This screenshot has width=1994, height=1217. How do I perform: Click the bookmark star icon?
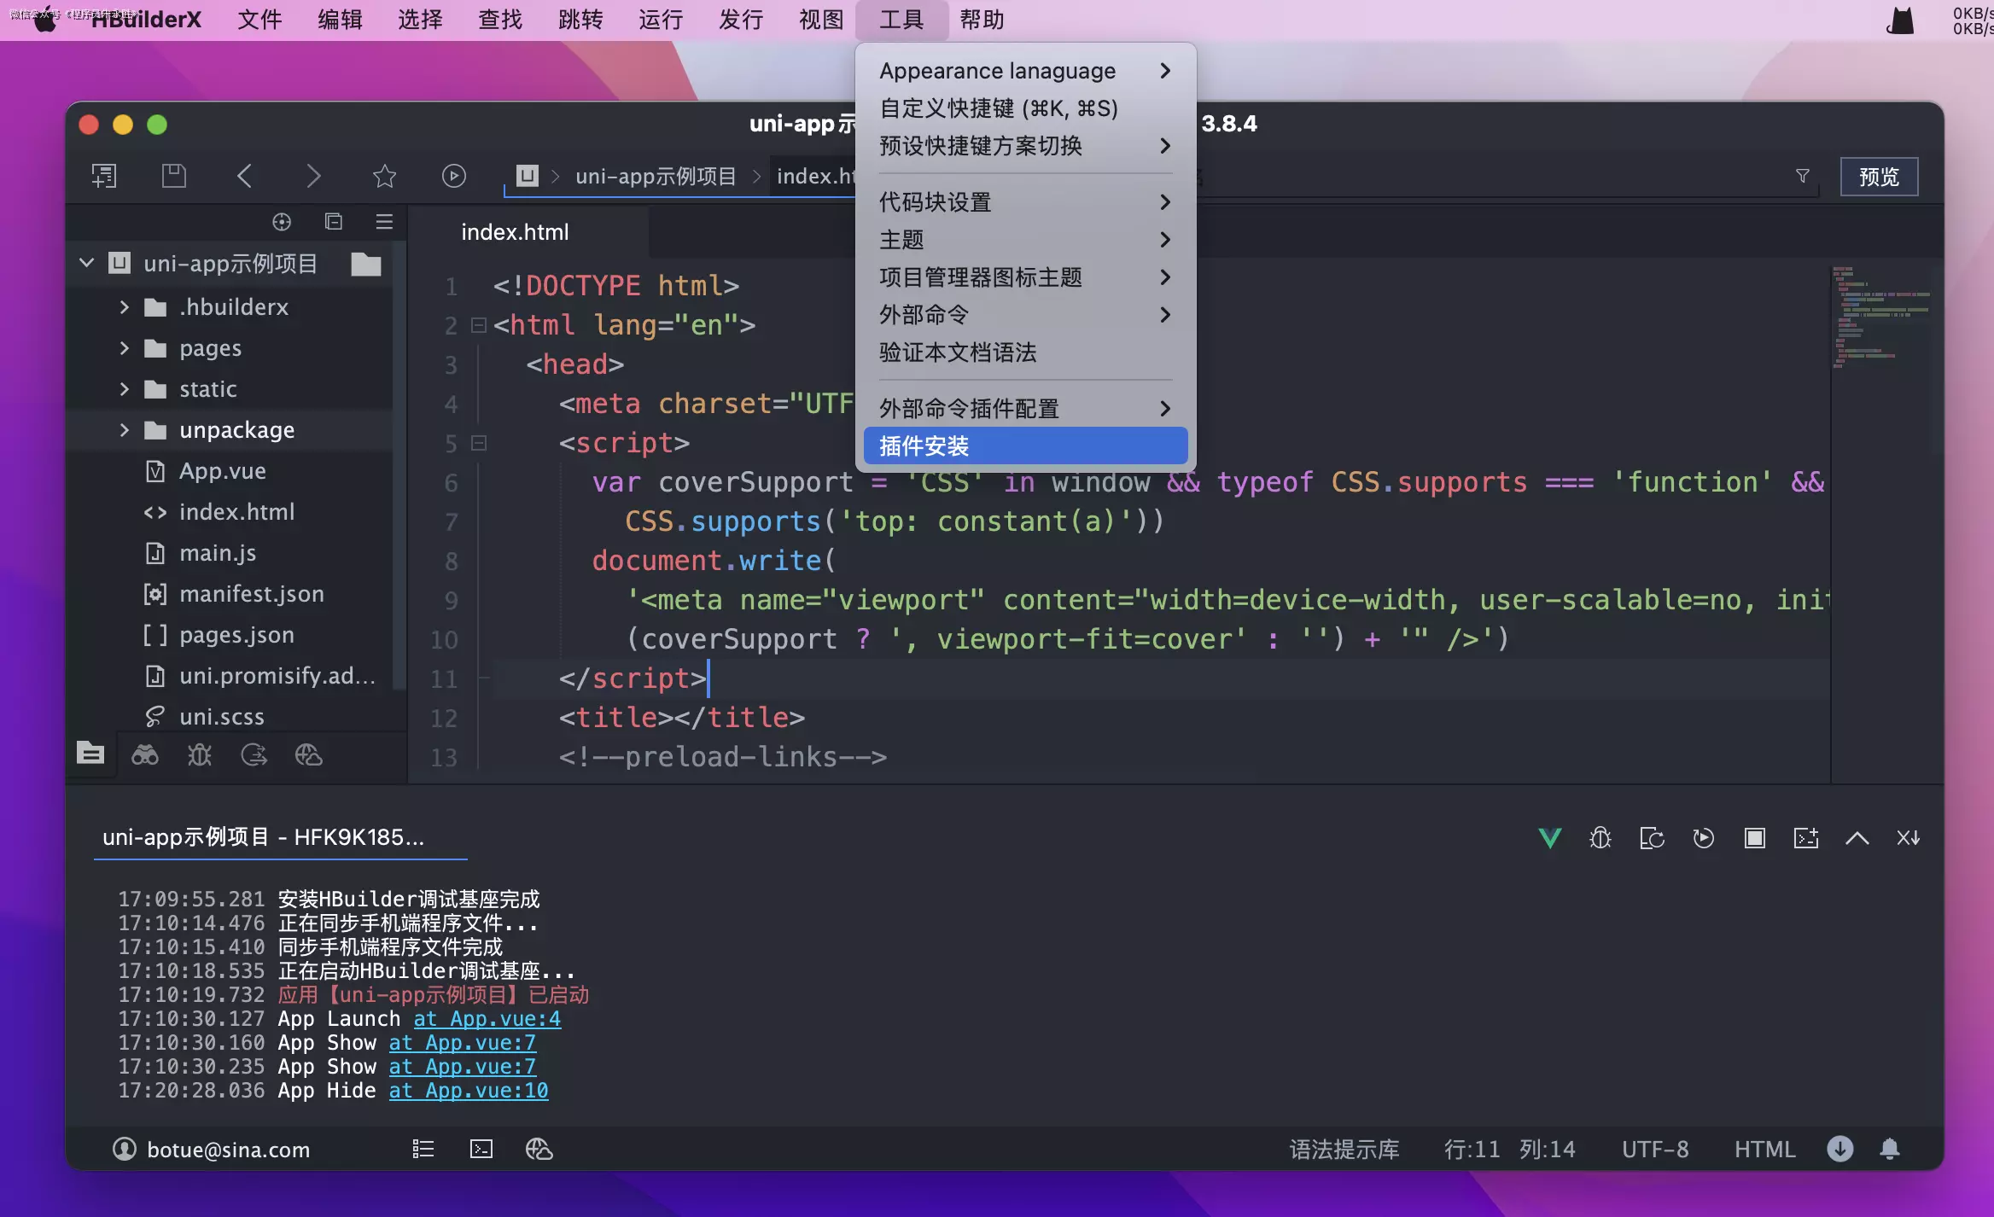[x=384, y=176]
